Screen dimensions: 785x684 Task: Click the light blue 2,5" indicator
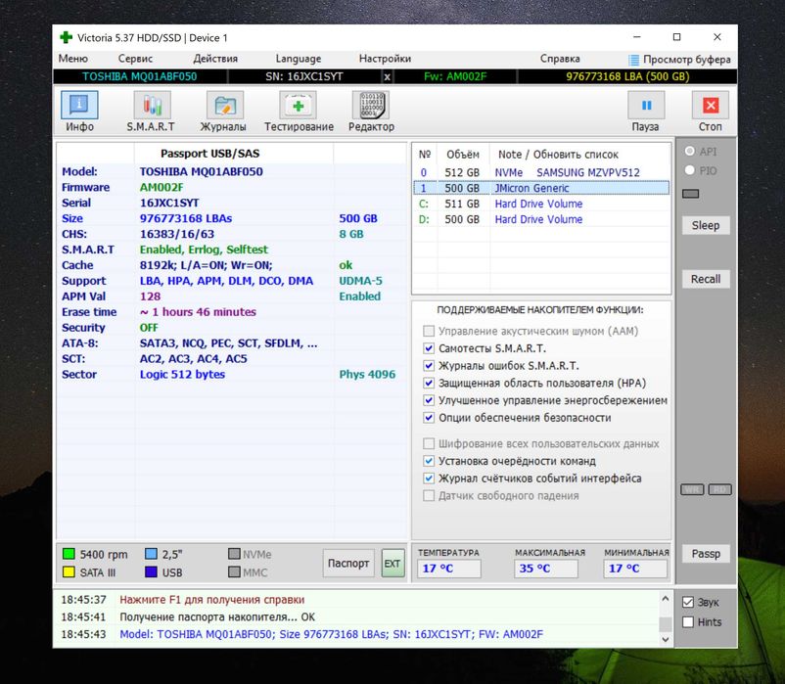pos(151,554)
